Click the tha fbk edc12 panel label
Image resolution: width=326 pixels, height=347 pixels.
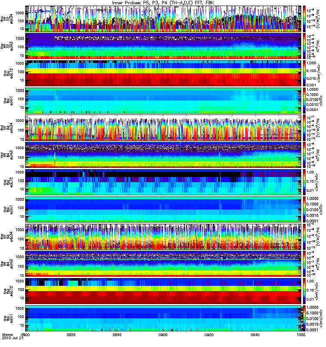(x=8, y=73)
